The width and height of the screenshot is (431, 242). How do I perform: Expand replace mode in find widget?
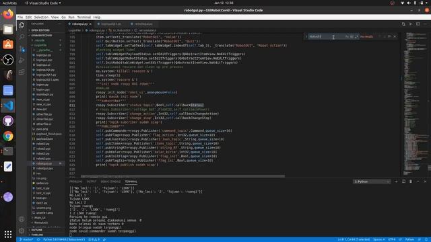pyautogui.click(x=306, y=36)
